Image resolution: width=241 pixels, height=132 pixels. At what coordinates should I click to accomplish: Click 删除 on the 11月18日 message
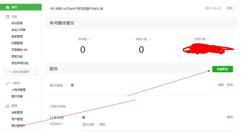tap(230, 117)
